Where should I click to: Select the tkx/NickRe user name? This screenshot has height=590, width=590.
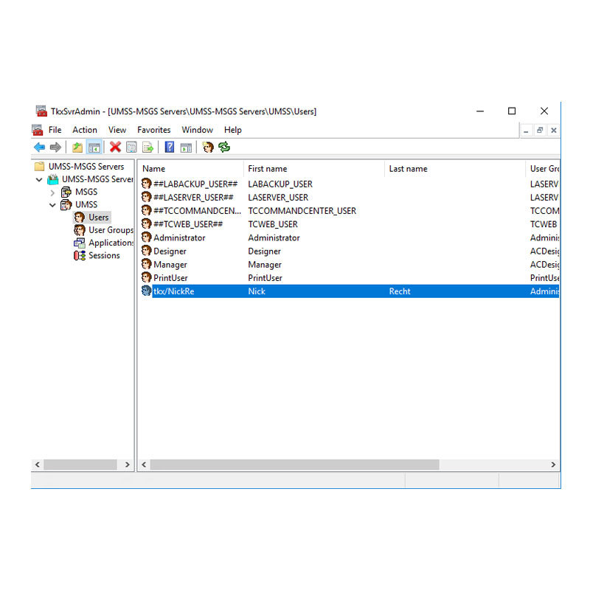173,291
